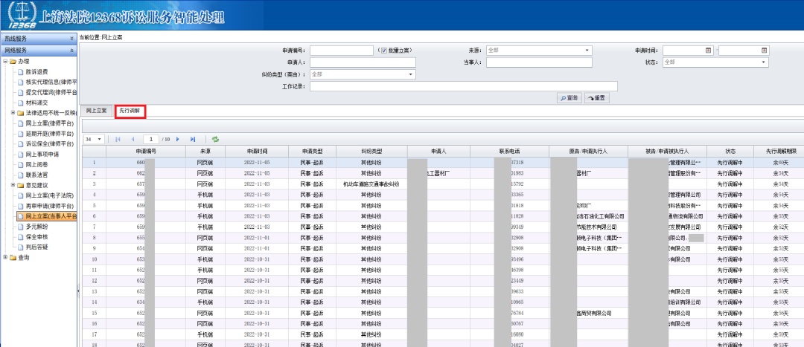This screenshot has width=804, height=347.
Task: Click the 重置 reset button
Action: tap(596, 98)
